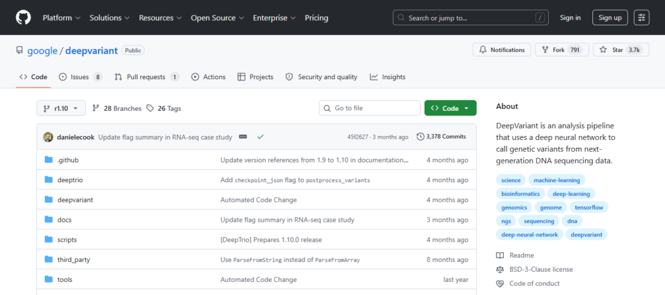Screen dimensions: 665x295
Task: Open the header settings sliders icon
Action: coord(641,18)
